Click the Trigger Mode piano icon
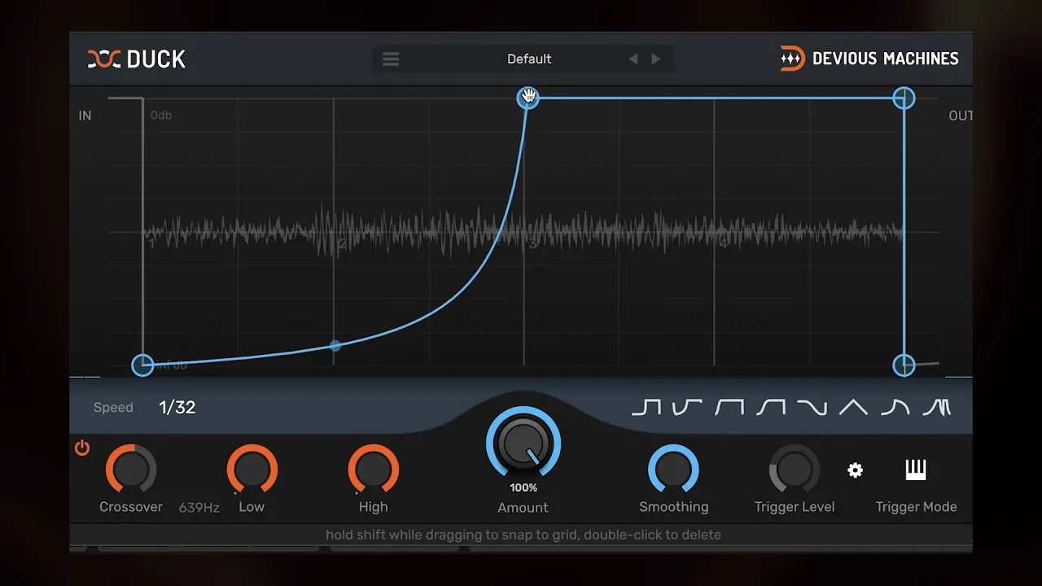The image size is (1042, 586). pos(916,470)
